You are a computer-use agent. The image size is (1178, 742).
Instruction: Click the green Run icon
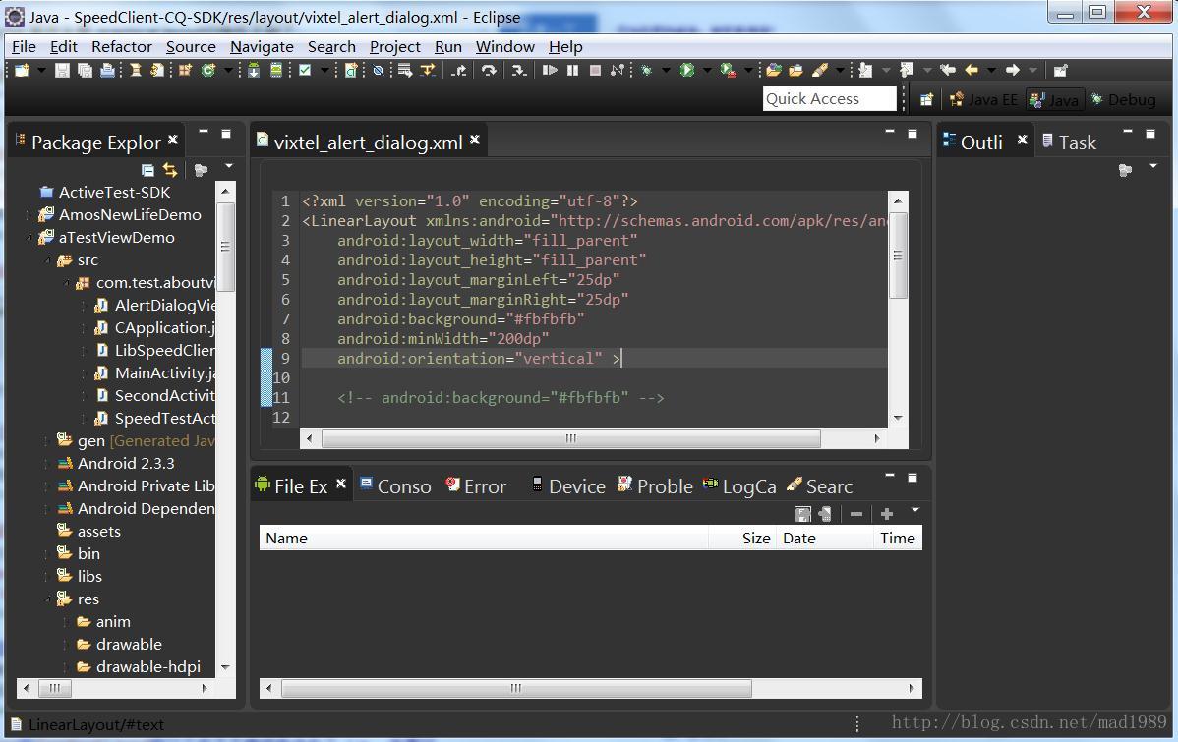point(686,70)
